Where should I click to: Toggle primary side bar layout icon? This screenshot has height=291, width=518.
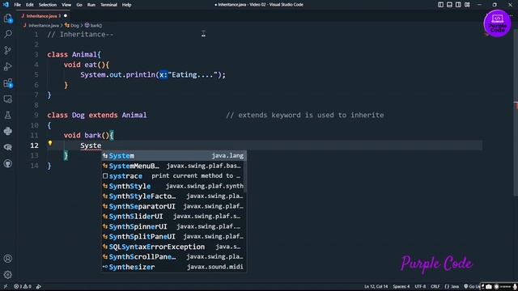click(440, 5)
